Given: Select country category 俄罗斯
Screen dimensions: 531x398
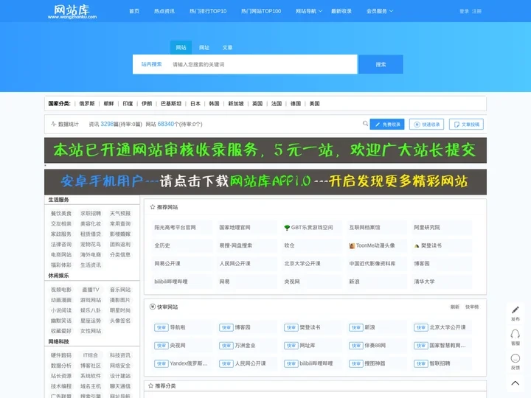Looking at the screenshot, I should pyautogui.click(x=87, y=104).
